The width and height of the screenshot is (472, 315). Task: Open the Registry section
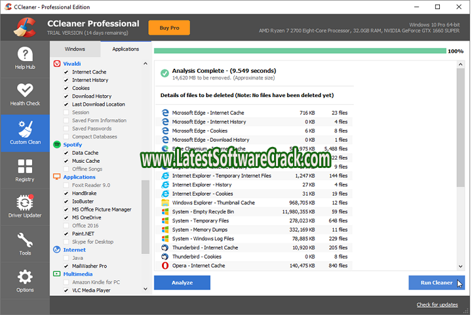(x=25, y=171)
